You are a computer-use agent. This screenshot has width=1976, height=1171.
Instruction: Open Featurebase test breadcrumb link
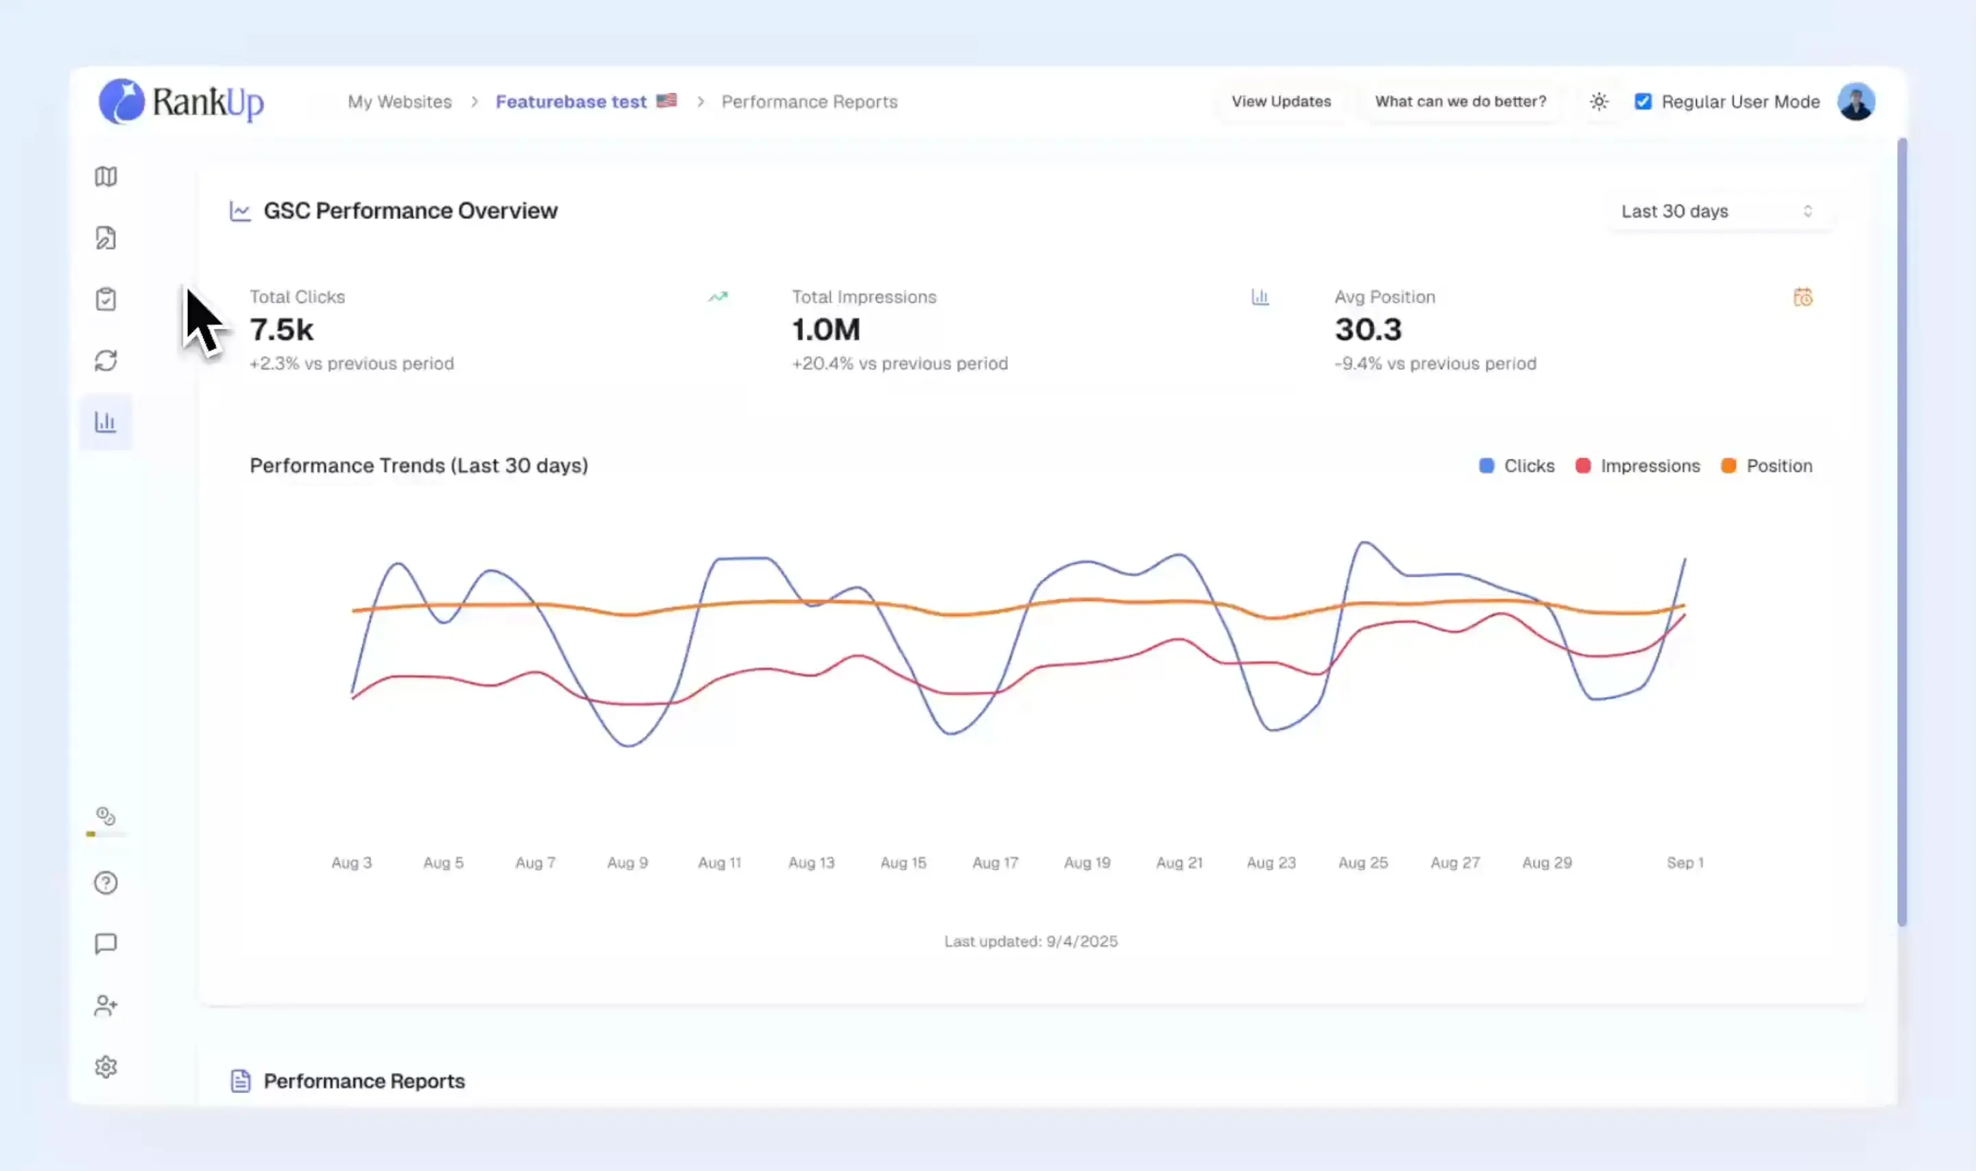click(x=572, y=102)
